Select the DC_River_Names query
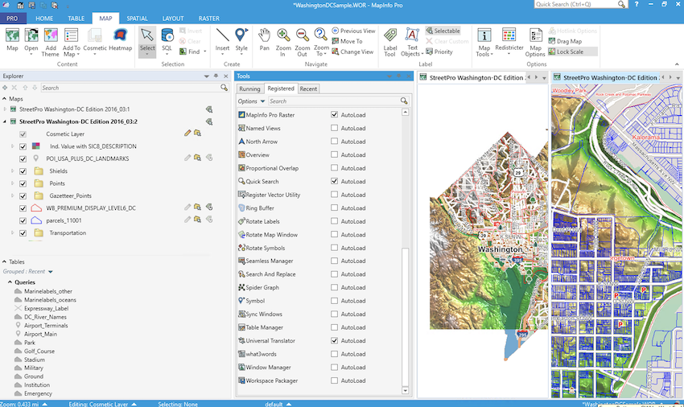 coord(45,317)
